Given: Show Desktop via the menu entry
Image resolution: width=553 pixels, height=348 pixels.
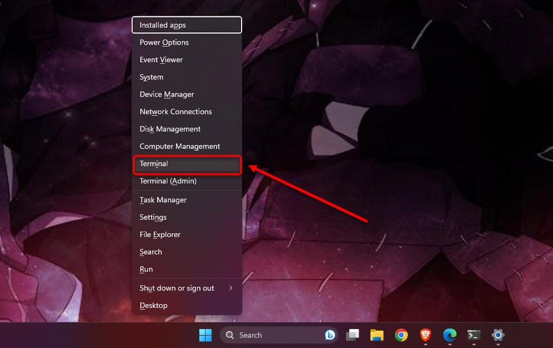Looking at the screenshot, I should pos(187,305).
